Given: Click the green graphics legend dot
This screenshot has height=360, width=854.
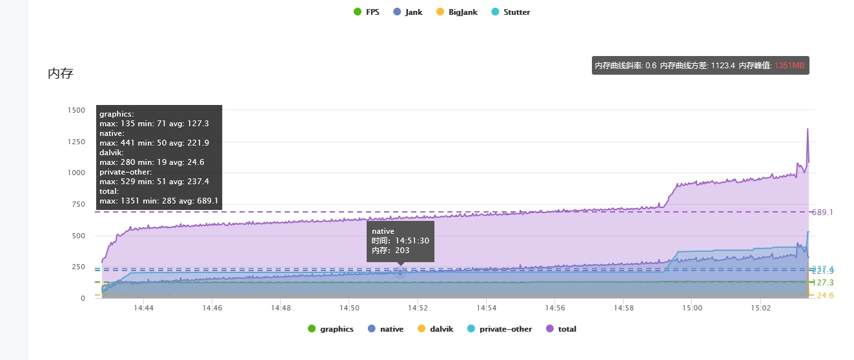Looking at the screenshot, I should tap(312, 329).
